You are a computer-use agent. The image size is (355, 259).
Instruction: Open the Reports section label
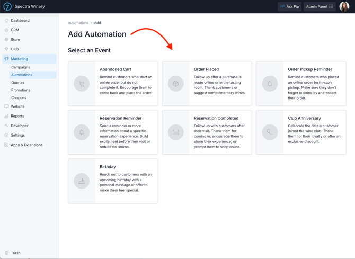[x=17, y=116]
